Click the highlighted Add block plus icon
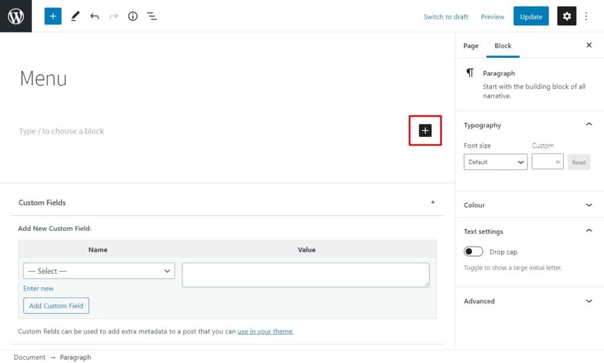The height and width of the screenshot is (363, 604). coord(424,130)
